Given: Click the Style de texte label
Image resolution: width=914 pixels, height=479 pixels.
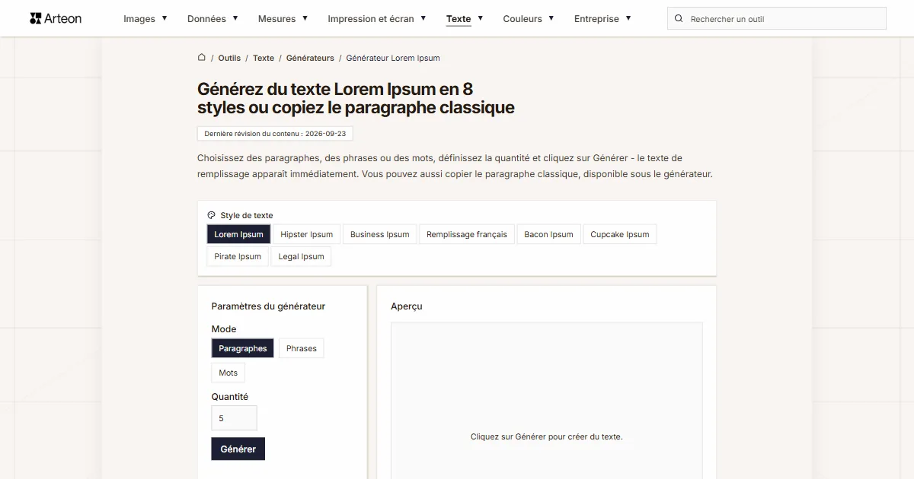Looking at the screenshot, I should click(247, 215).
